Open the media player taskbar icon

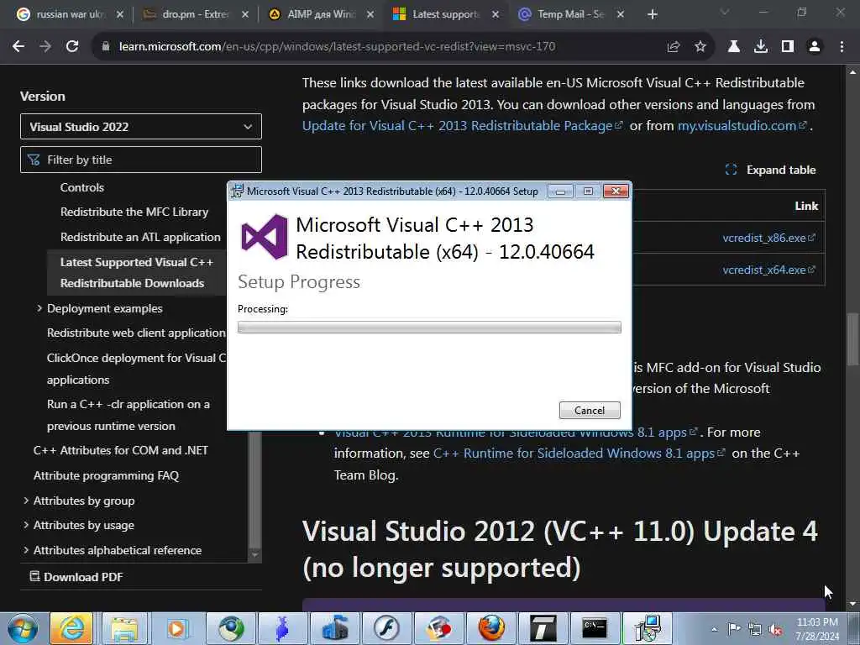[178, 628]
